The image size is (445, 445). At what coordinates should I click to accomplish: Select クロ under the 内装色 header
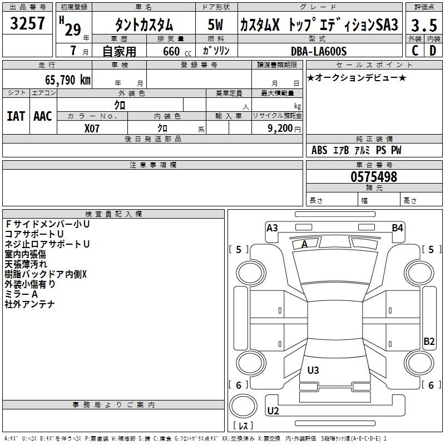pos(162,128)
